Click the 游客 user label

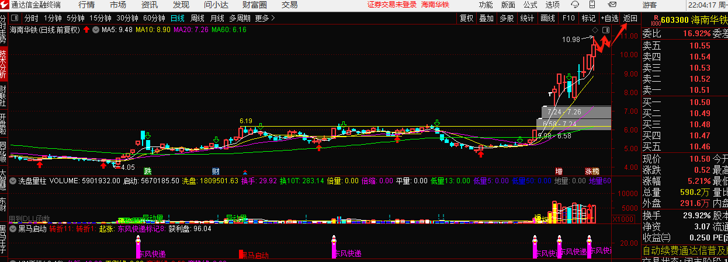[649, 5]
